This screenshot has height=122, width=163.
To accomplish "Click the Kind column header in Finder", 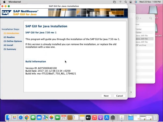I will pyautogui.click(x=137, y=24).
